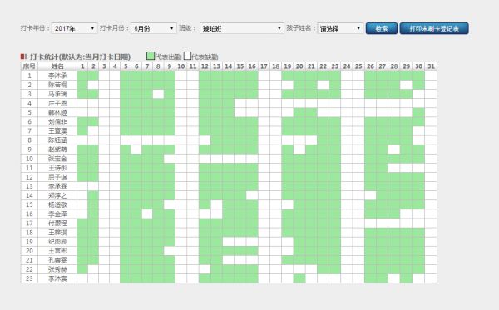
Task: Open the 打卡月份 dropdown showing 6月份
Action: [x=154, y=28]
